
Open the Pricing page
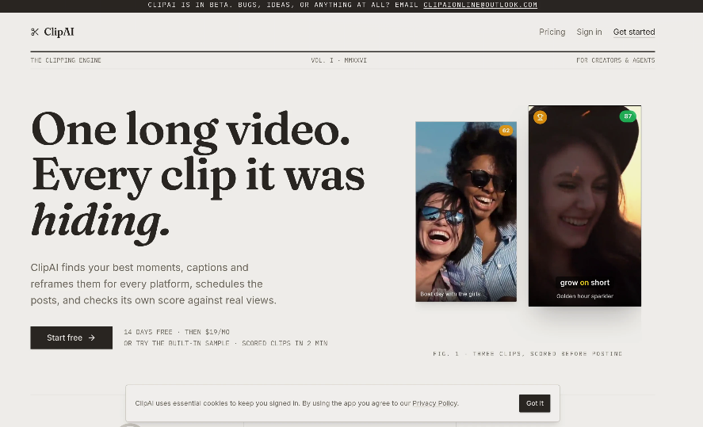pos(552,32)
